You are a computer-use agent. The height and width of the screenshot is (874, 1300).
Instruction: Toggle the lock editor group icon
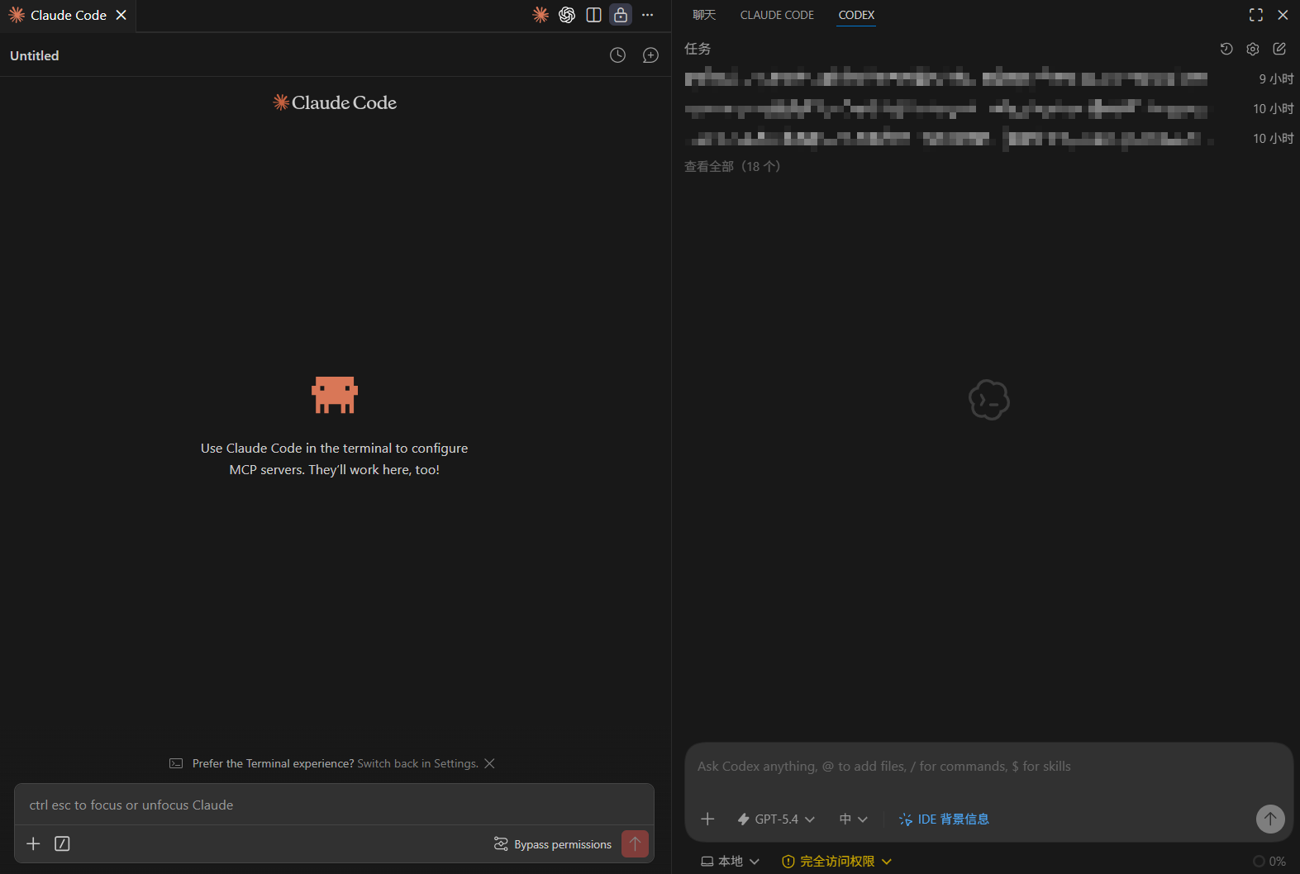click(621, 15)
